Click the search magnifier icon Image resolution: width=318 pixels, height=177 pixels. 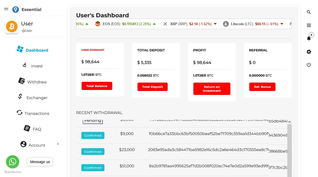coord(309,12)
